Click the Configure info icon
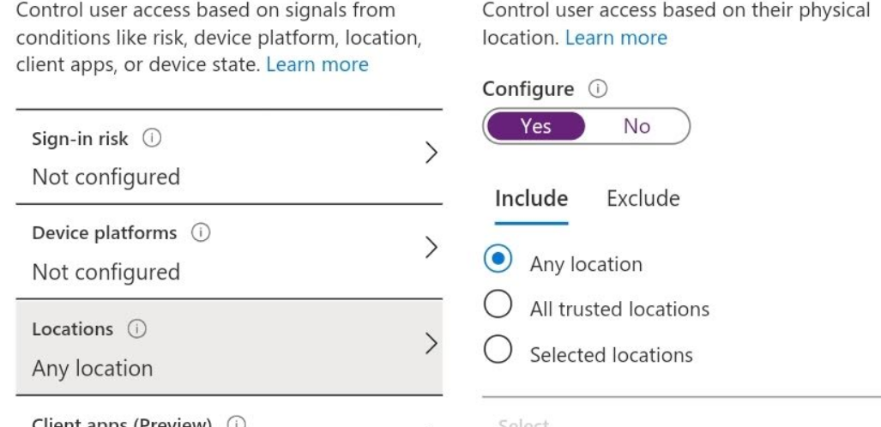Screen dimensions: 881x427 point(596,89)
